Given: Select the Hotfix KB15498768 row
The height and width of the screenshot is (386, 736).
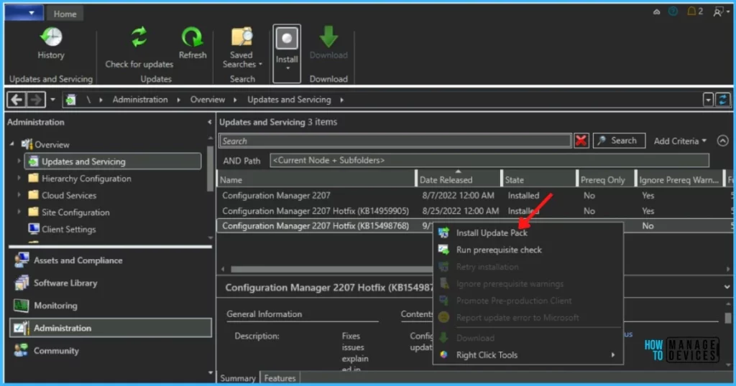Looking at the screenshot, I should tap(474, 226).
